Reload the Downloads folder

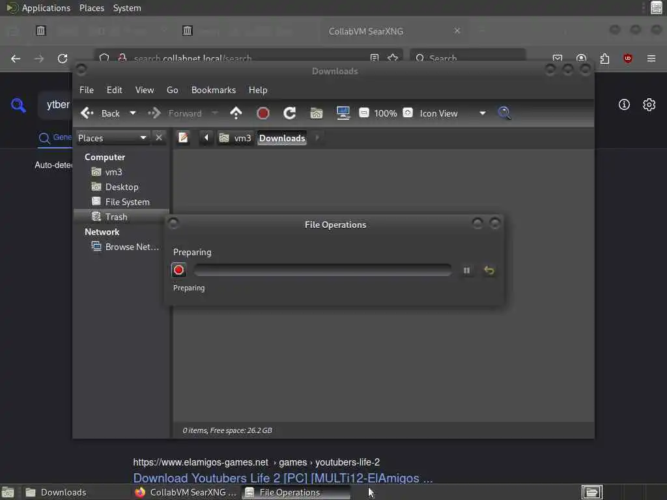point(290,113)
